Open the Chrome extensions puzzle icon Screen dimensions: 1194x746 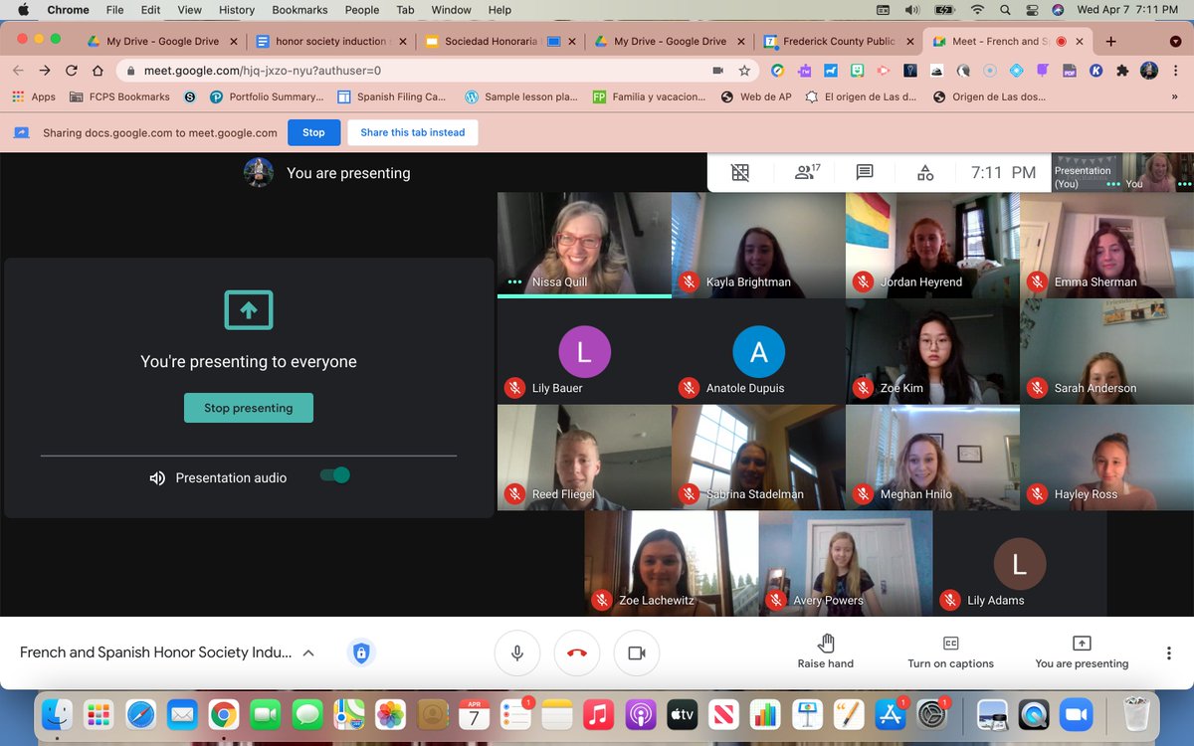(1122, 71)
